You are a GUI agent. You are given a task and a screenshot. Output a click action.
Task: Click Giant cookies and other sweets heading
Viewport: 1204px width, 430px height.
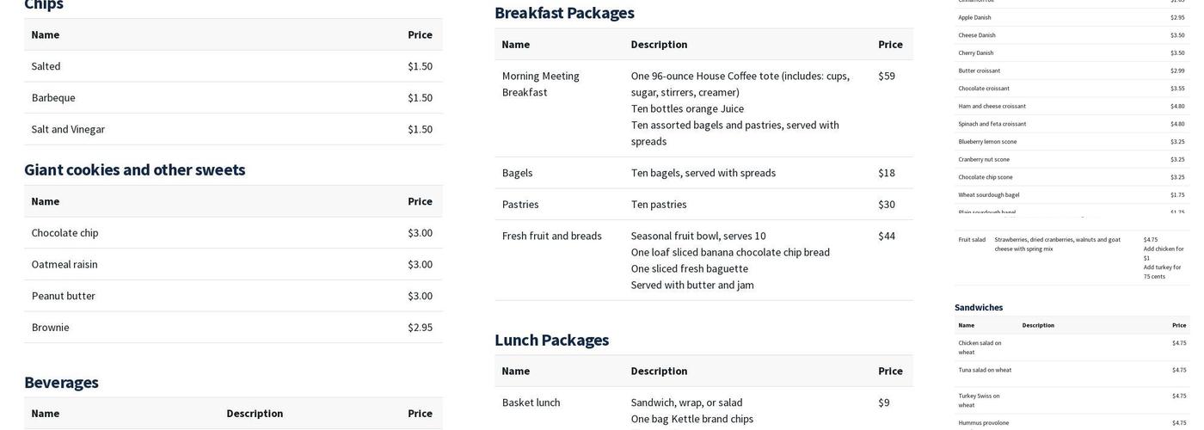pos(134,169)
